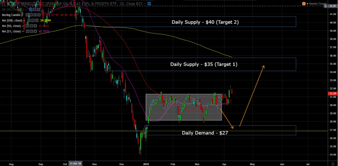Image resolution: width=338 pixels, height=166 pixels.
Task: Open BB indicator settings gear
Action: [x=34, y=10]
